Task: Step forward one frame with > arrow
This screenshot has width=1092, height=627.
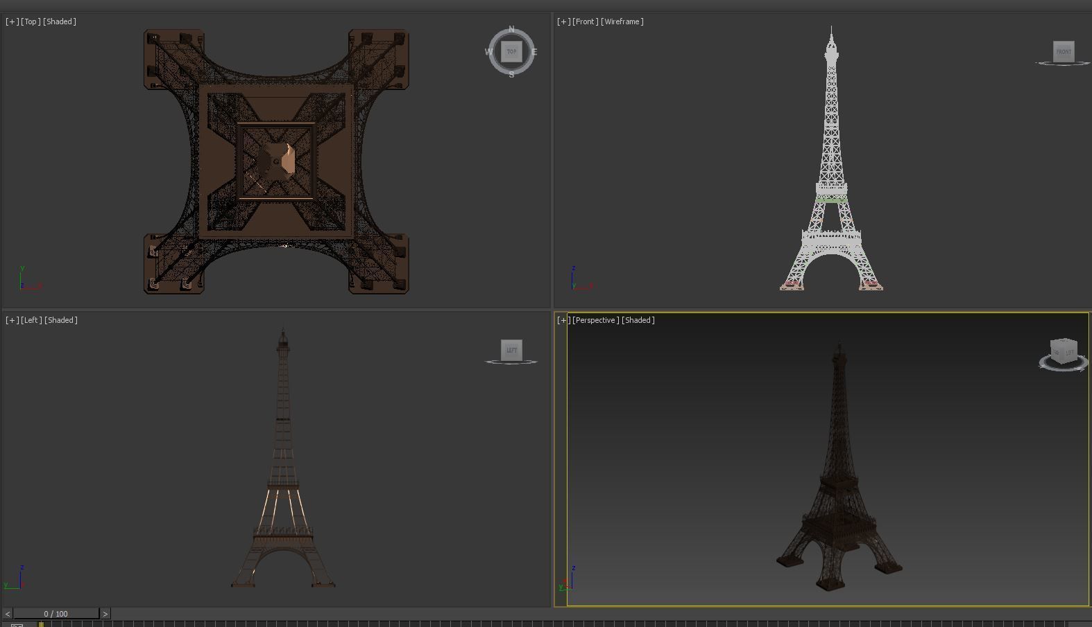Action: (x=105, y=614)
